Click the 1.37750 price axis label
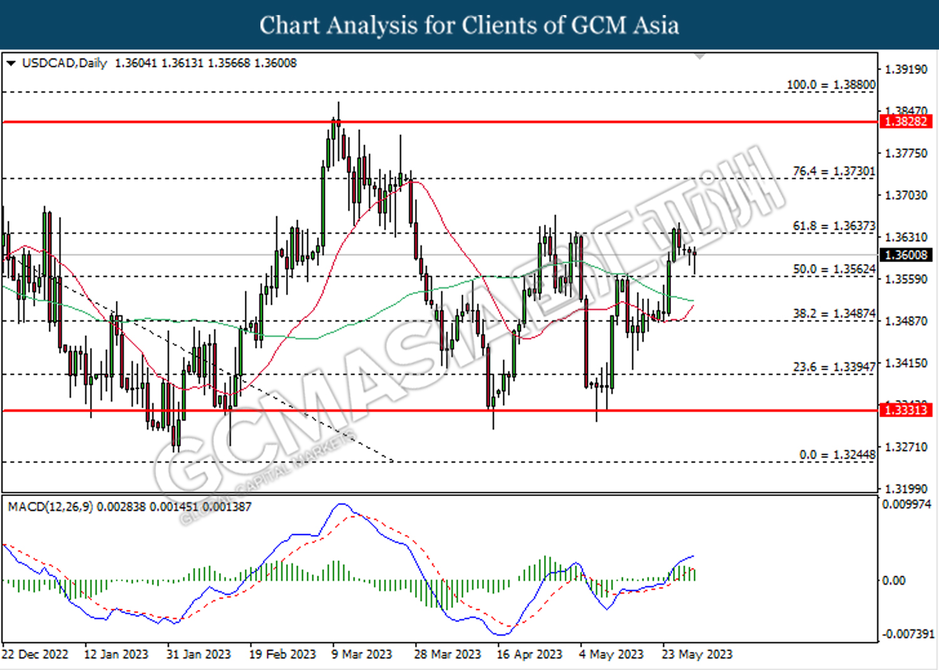This screenshot has width=939, height=670. pos(906,153)
